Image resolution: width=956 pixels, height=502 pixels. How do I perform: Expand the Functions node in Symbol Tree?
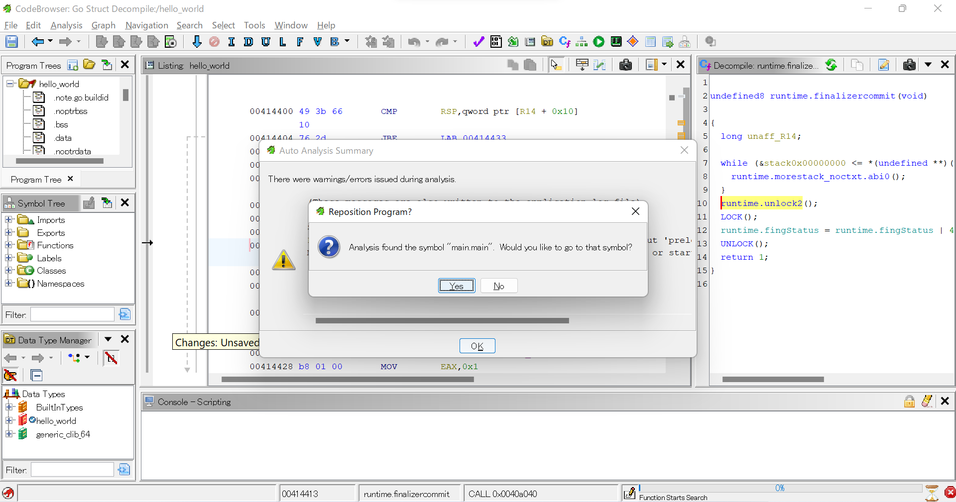(8, 245)
